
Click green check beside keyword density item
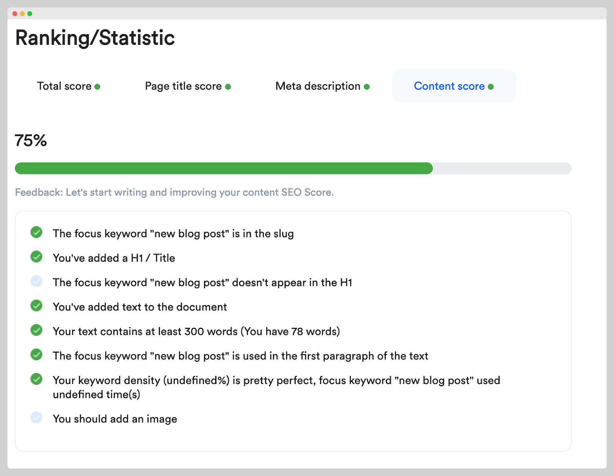(x=36, y=379)
